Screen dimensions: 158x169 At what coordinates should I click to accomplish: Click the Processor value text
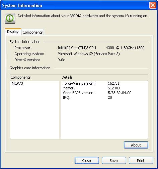[x=101, y=48]
